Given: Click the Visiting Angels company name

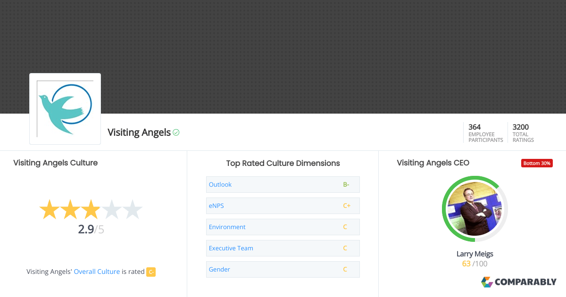Looking at the screenshot, I should click(x=139, y=132).
